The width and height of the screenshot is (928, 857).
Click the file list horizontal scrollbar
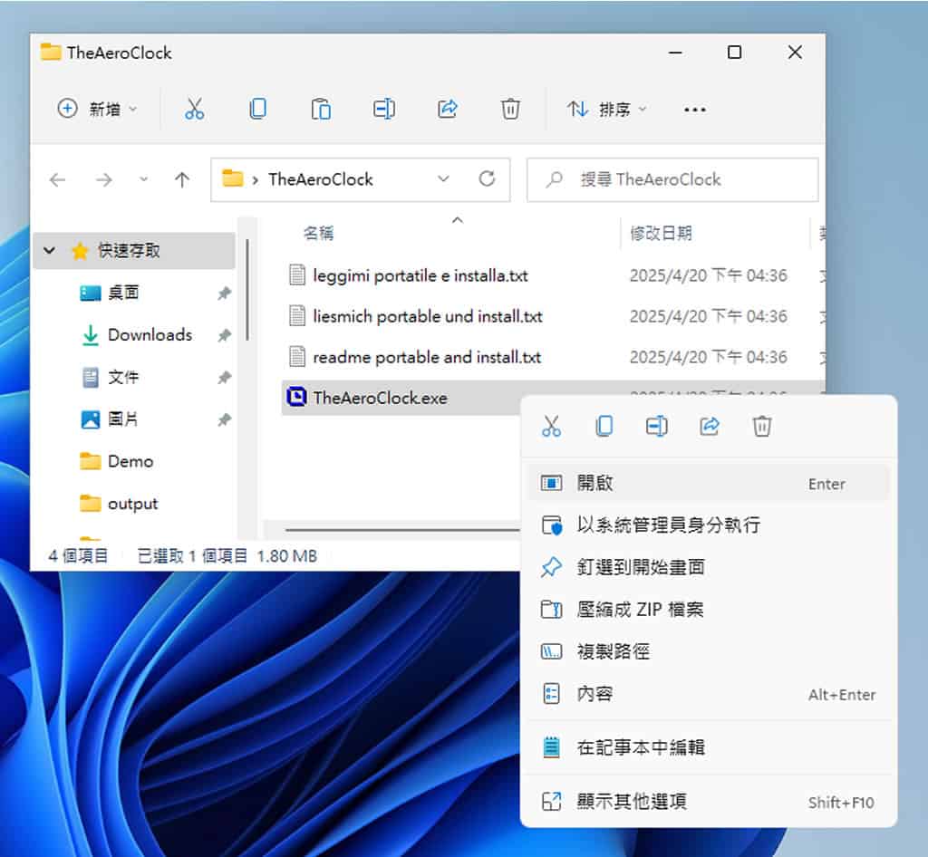tap(402, 530)
